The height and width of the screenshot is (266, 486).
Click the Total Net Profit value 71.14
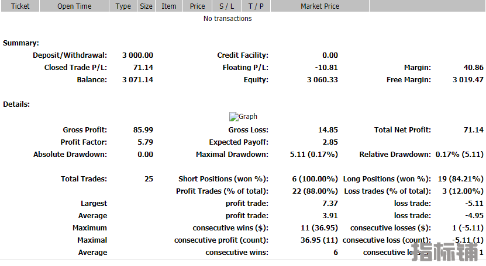point(473,130)
